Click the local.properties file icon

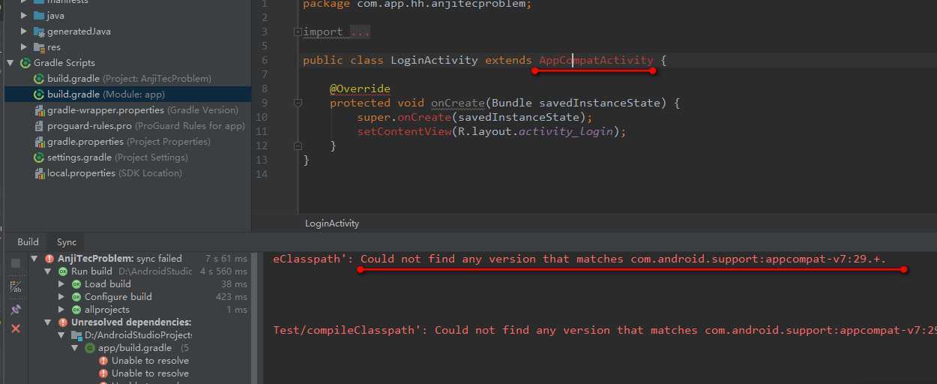point(40,173)
